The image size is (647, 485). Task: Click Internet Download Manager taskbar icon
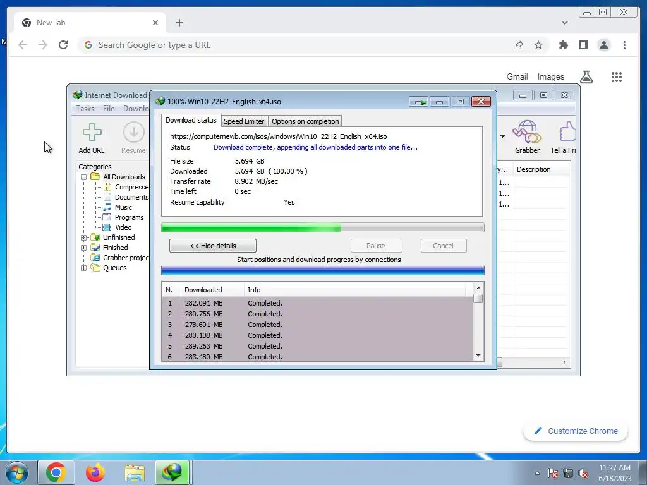[x=172, y=472]
